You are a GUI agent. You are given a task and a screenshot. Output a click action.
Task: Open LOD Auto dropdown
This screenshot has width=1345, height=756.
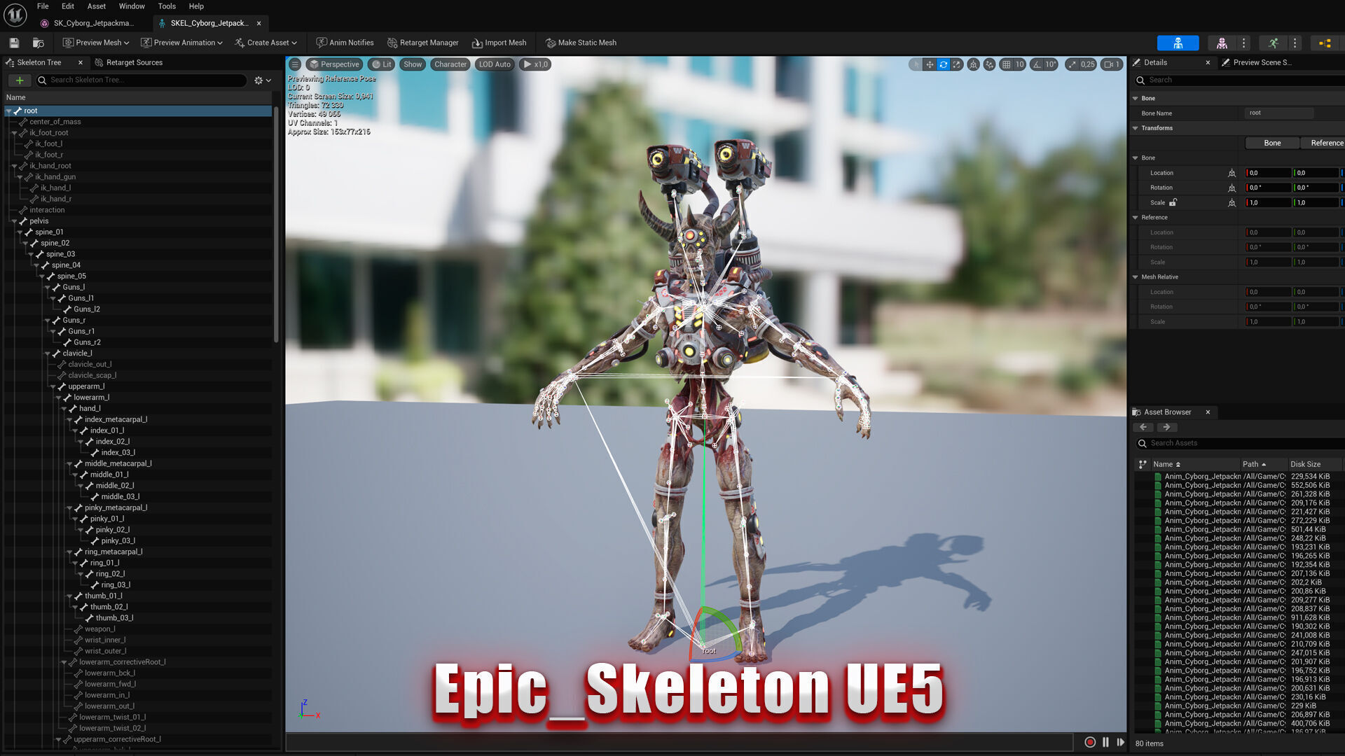tap(495, 64)
